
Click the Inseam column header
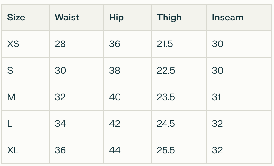227,18
